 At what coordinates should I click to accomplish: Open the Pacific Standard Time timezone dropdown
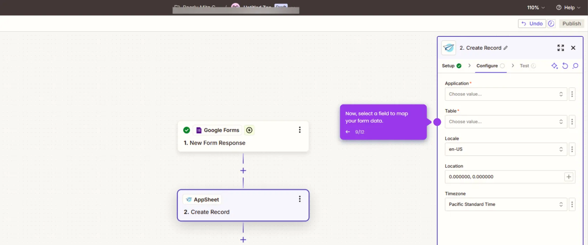[506, 204]
